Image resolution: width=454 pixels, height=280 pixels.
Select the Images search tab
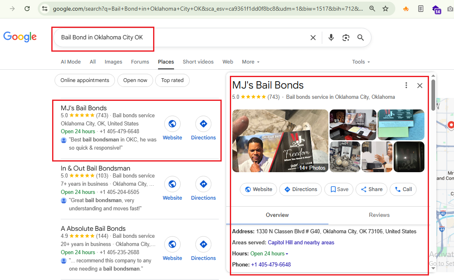point(113,62)
